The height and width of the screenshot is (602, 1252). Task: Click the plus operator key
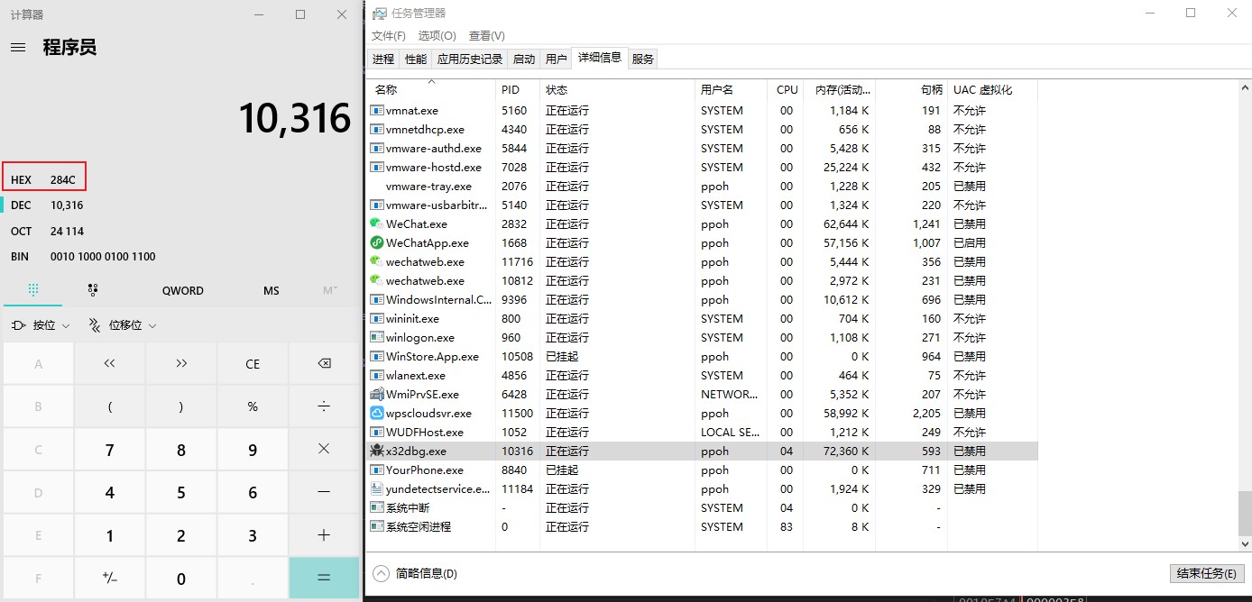point(324,535)
